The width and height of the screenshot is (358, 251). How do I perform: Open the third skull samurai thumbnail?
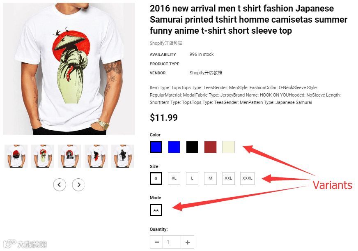click(69, 156)
